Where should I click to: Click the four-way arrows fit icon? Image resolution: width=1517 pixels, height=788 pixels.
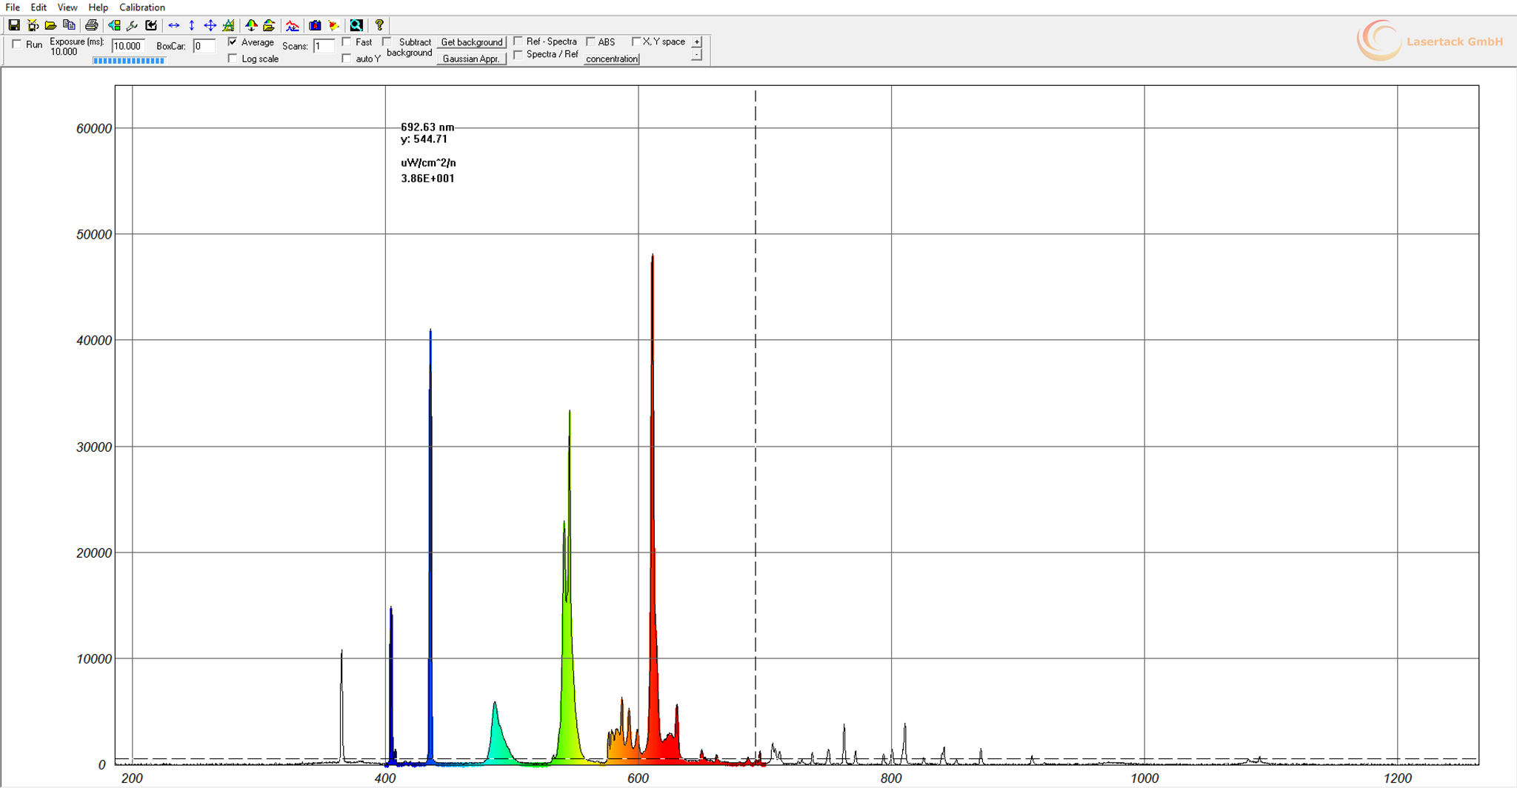pyautogui.click(x=210, y=25)
